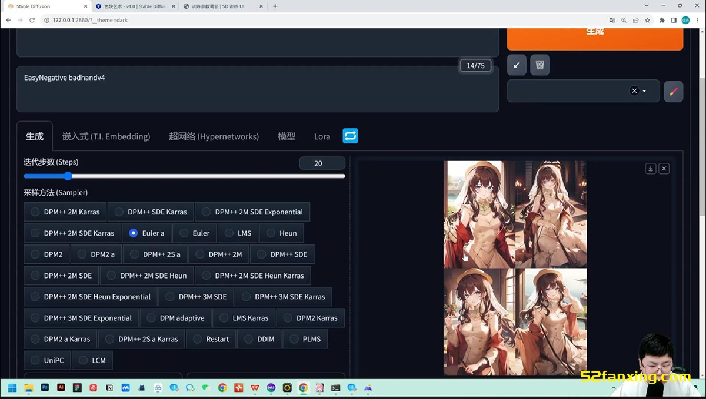Click the Steps value field showing 20
The image size is (706, 399).
coord(322,163)
